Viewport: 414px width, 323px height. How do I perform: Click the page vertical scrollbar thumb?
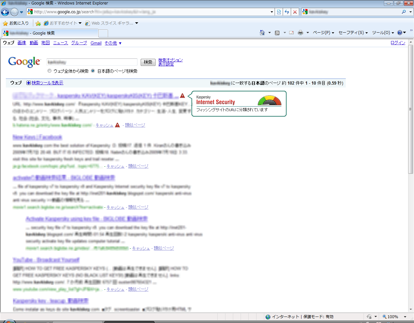pyautogui.click(x=411, y=109)
